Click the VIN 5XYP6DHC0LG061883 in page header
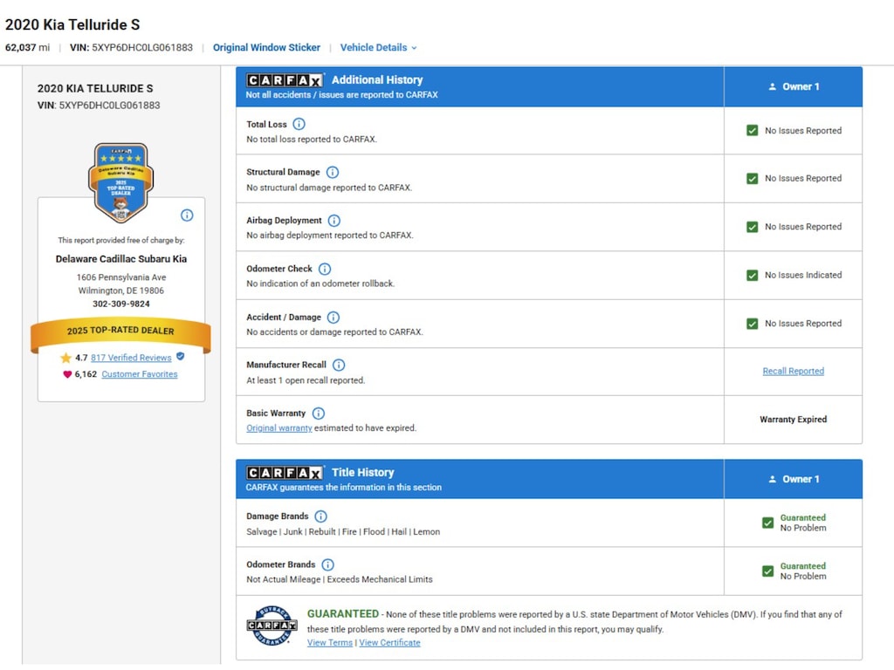 pyautogui.click(x=131, y=48)
